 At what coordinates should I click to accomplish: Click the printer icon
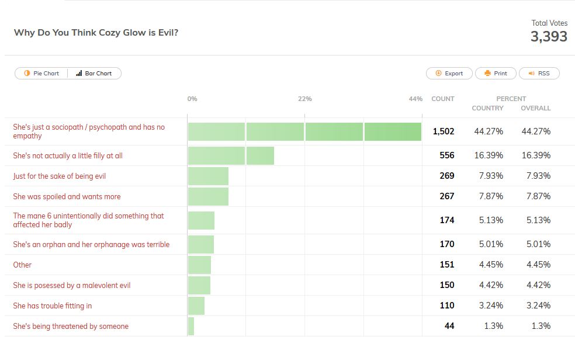click(x=487, y=74)
